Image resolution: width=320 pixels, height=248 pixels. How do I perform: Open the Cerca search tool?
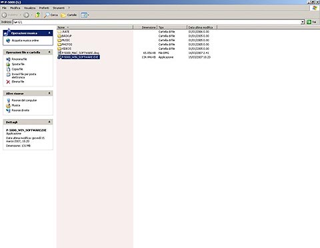(x=51, y=15)
